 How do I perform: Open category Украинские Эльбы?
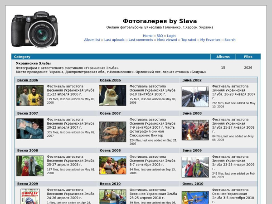tap(33, 63)
